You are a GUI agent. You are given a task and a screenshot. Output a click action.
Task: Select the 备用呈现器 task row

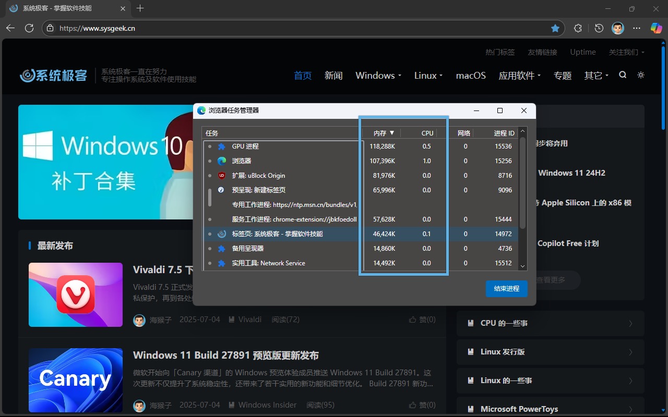coord(360,249)
